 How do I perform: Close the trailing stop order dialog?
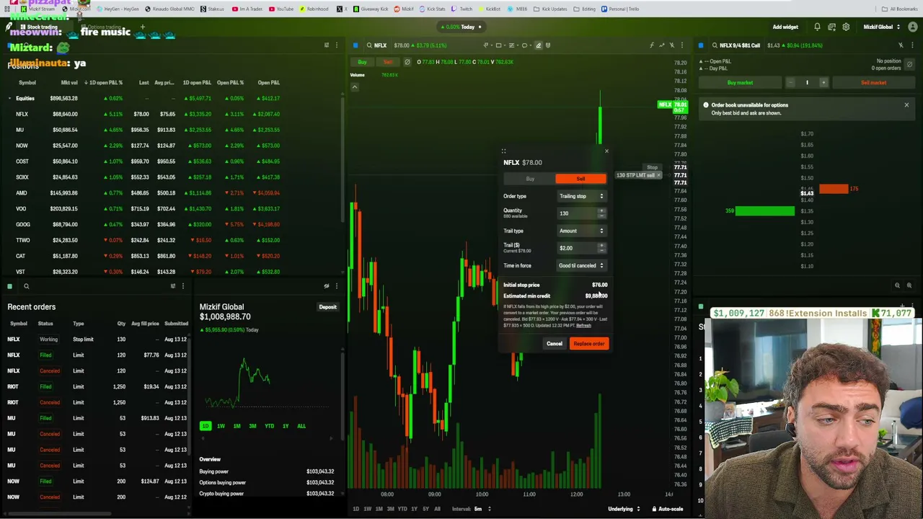(606, 151)
